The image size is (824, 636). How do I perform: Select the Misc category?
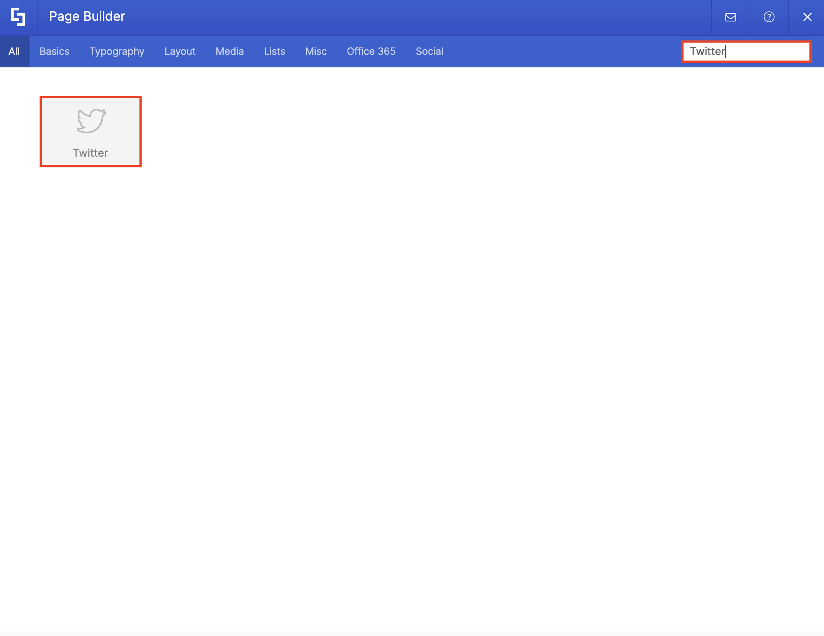[316, 51]
